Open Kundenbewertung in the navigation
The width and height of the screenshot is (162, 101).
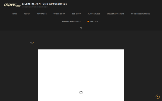140,14
